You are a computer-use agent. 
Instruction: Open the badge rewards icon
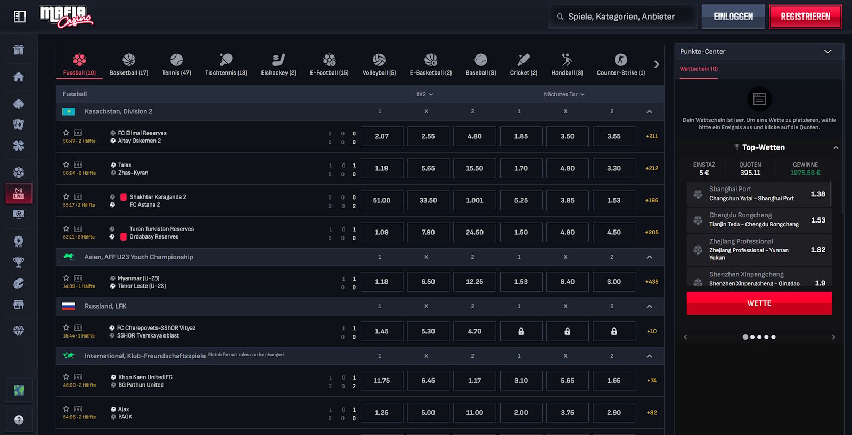click(19, 241)
